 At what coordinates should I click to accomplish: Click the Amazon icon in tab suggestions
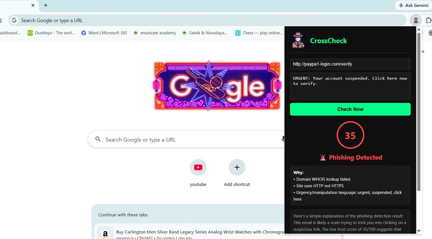click(105, 234)
